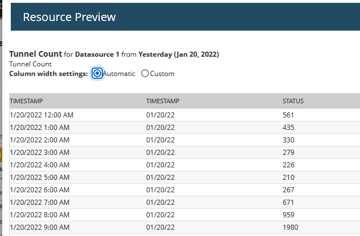Select the 1/20/2022 3:00 AM timestamp
360x236 pixels.
pyautogui.click(x=39, y=152)
